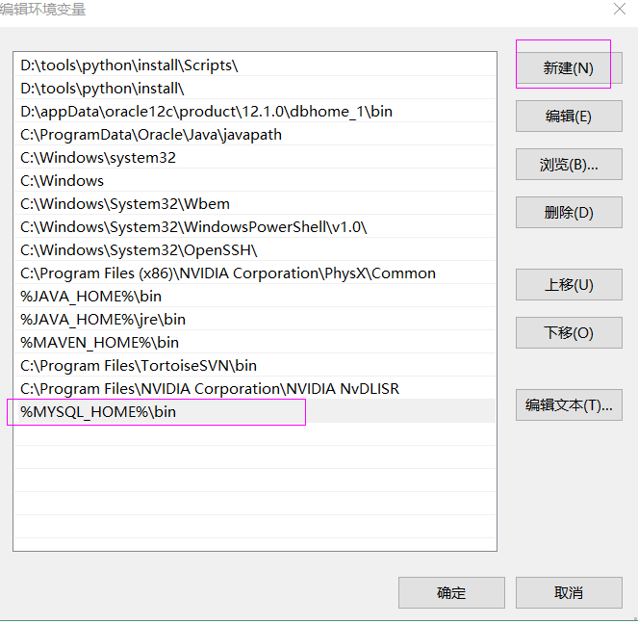Move entry up with 上移(U)

pos(569,285)
